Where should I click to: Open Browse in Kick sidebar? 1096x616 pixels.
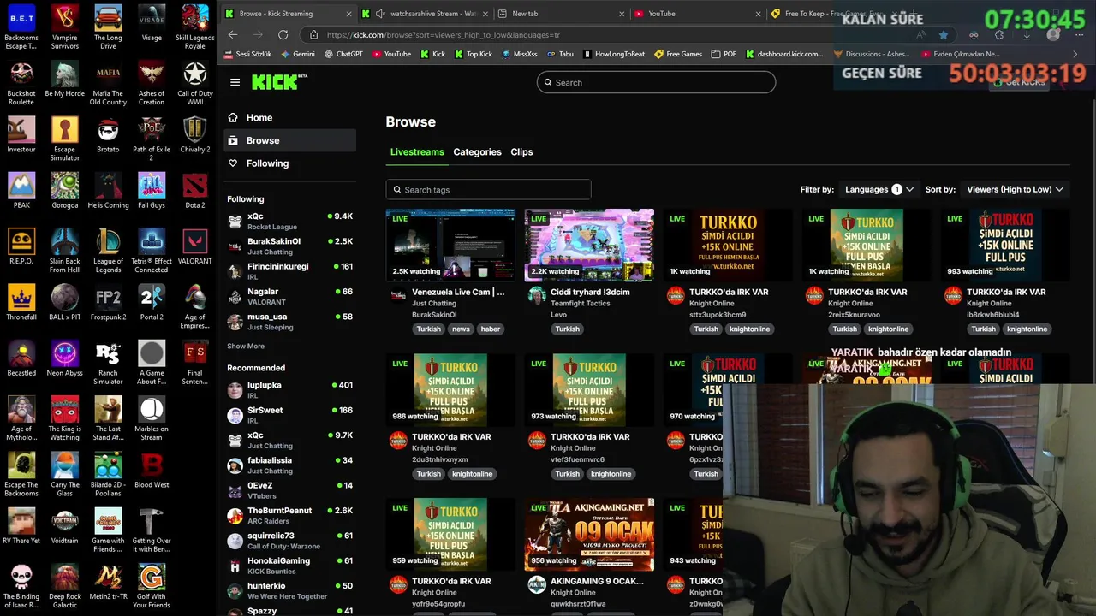pos(290,140)
